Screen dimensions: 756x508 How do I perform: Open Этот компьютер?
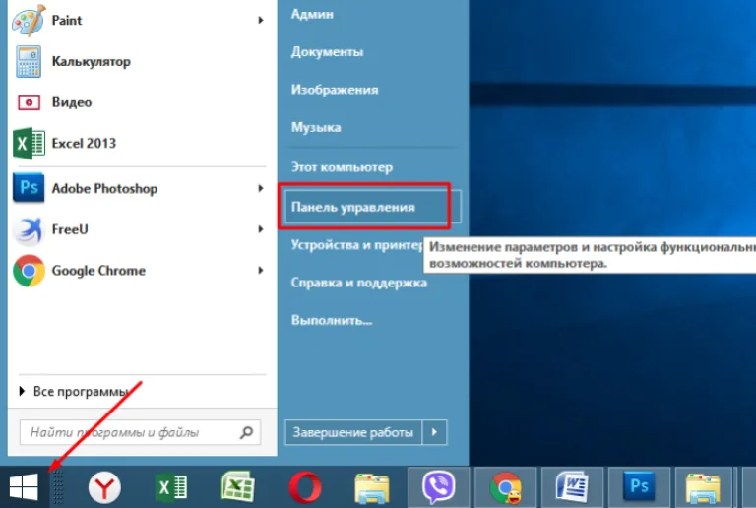point(342,167)
